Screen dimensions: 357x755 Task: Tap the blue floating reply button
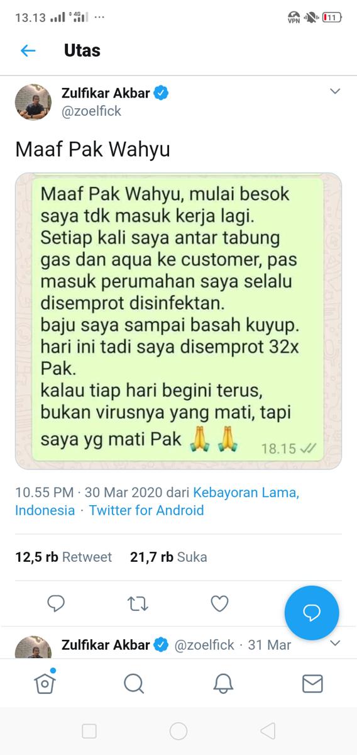[x=312, y=613]
